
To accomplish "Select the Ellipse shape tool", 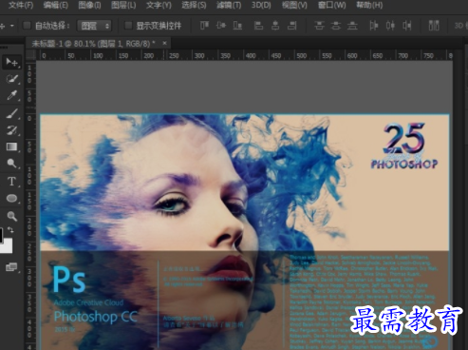I will tap(11, 199).
